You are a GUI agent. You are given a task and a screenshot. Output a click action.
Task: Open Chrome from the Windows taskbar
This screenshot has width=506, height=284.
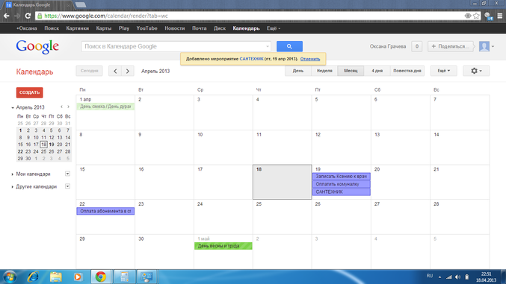point(101,277)
